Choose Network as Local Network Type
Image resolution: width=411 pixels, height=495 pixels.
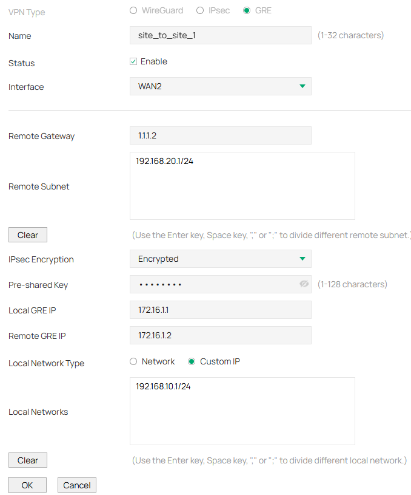tap(134, 361)
